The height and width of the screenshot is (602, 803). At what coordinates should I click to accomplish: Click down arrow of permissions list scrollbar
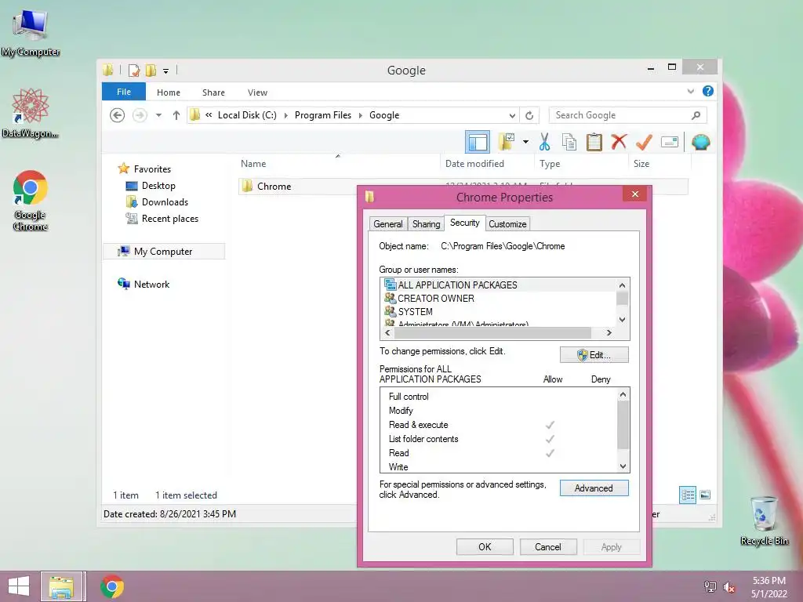tap(623, 466)
